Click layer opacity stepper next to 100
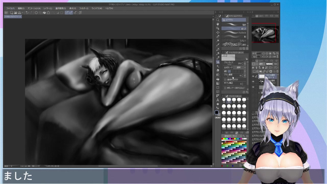 tap(278, 64)
